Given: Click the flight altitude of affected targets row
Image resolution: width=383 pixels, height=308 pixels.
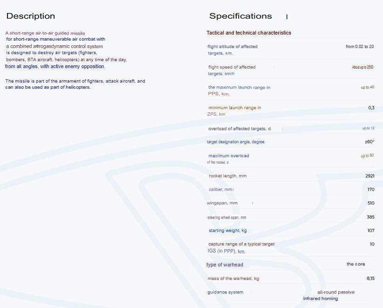Looking at the screenshot, I should tap(233, 50).
